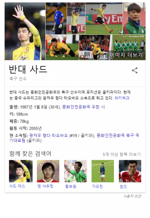150x218 pixels.
Task: Open the 광저우 헝다 타오바오 team link
Action: [x=48, y=135]
